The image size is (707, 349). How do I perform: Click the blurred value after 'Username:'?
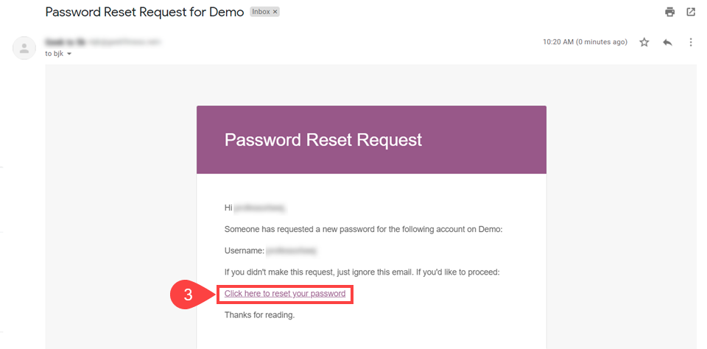pos(292,251)
